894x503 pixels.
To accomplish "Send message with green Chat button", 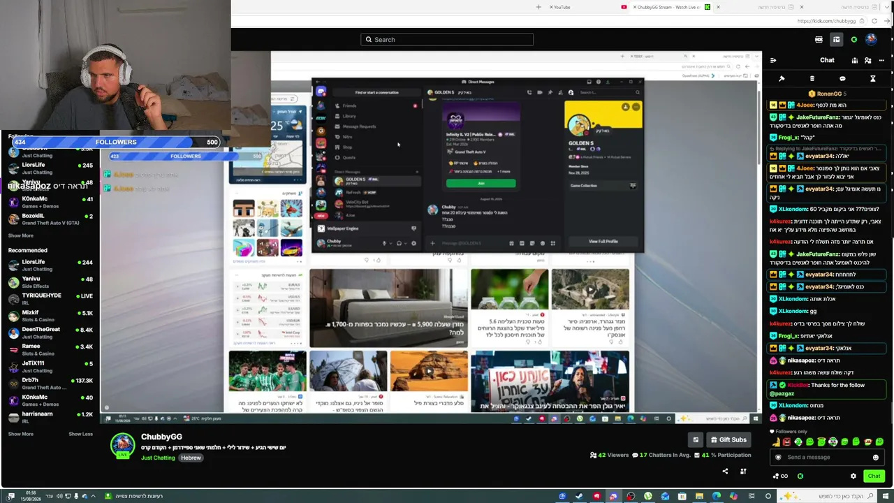I will [874, 476].
